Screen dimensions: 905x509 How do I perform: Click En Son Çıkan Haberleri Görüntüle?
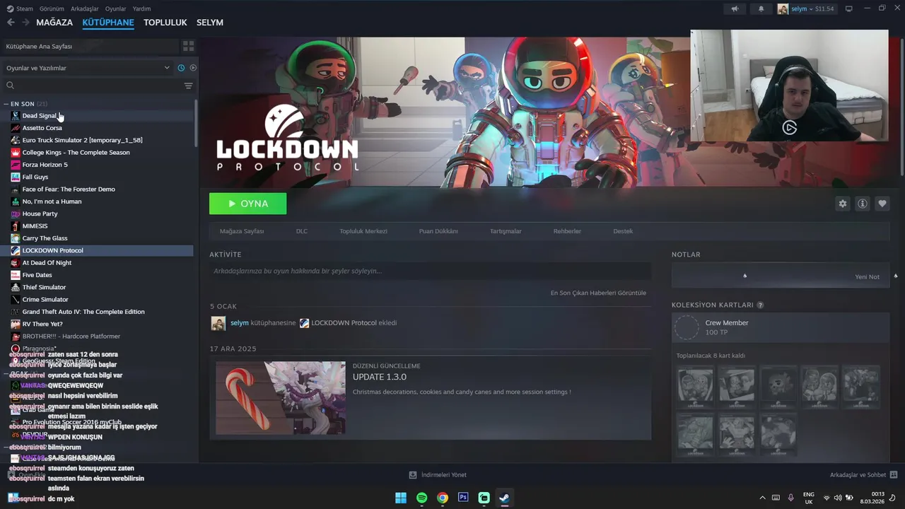coord(598,293)
